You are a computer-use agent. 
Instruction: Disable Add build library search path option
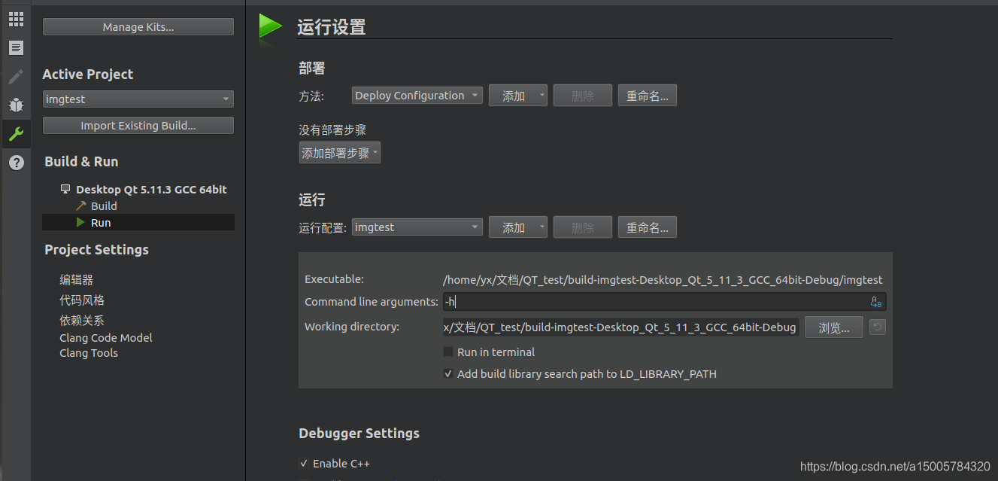point(447,373)
